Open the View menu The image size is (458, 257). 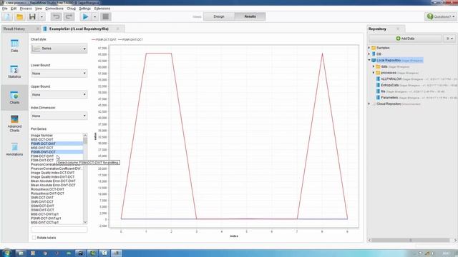39,9
